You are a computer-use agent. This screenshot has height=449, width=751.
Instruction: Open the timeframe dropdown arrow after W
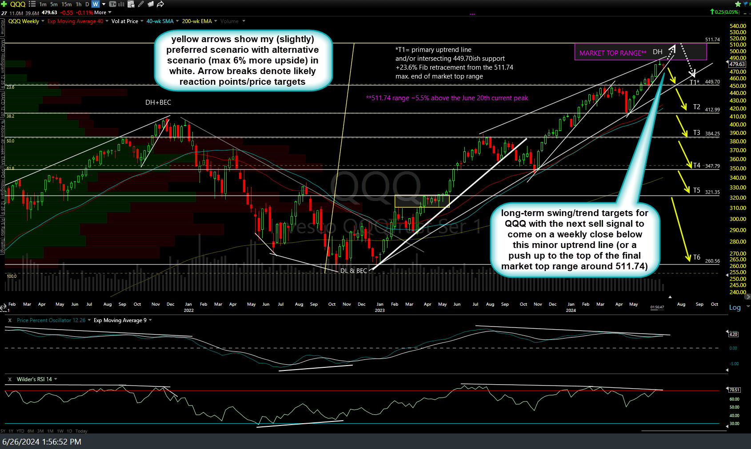tap(104, 4)
